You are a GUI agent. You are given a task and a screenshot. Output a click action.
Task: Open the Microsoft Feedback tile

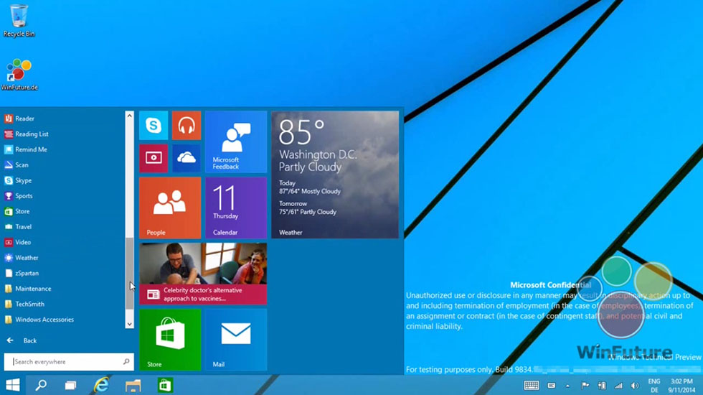(235, 141)
